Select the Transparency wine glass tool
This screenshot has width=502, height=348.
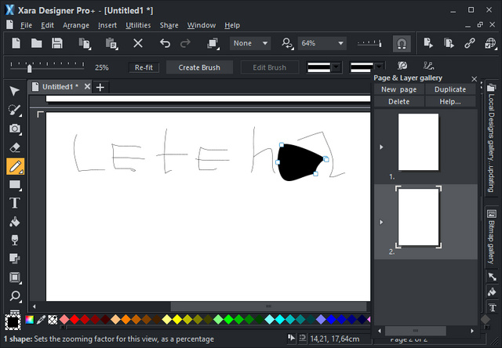pyautogui.click(x=15, y=240)
